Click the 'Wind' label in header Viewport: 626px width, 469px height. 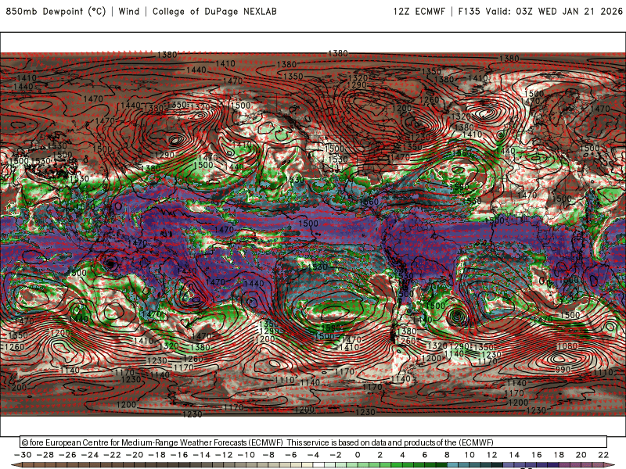[129, 11]
